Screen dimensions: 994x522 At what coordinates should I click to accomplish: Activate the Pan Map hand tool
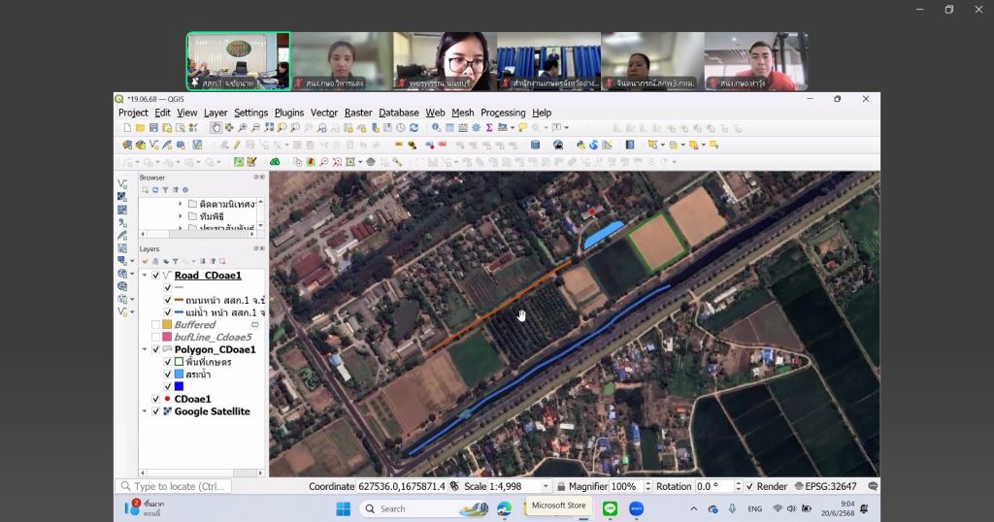pos(215,128)
